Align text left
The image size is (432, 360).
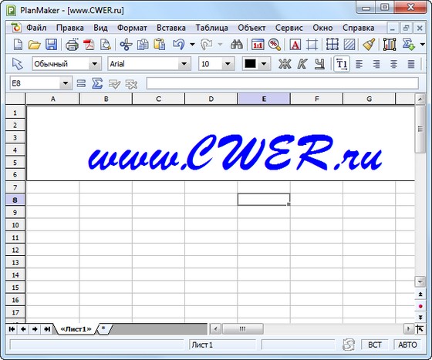[x=359, y=64]
